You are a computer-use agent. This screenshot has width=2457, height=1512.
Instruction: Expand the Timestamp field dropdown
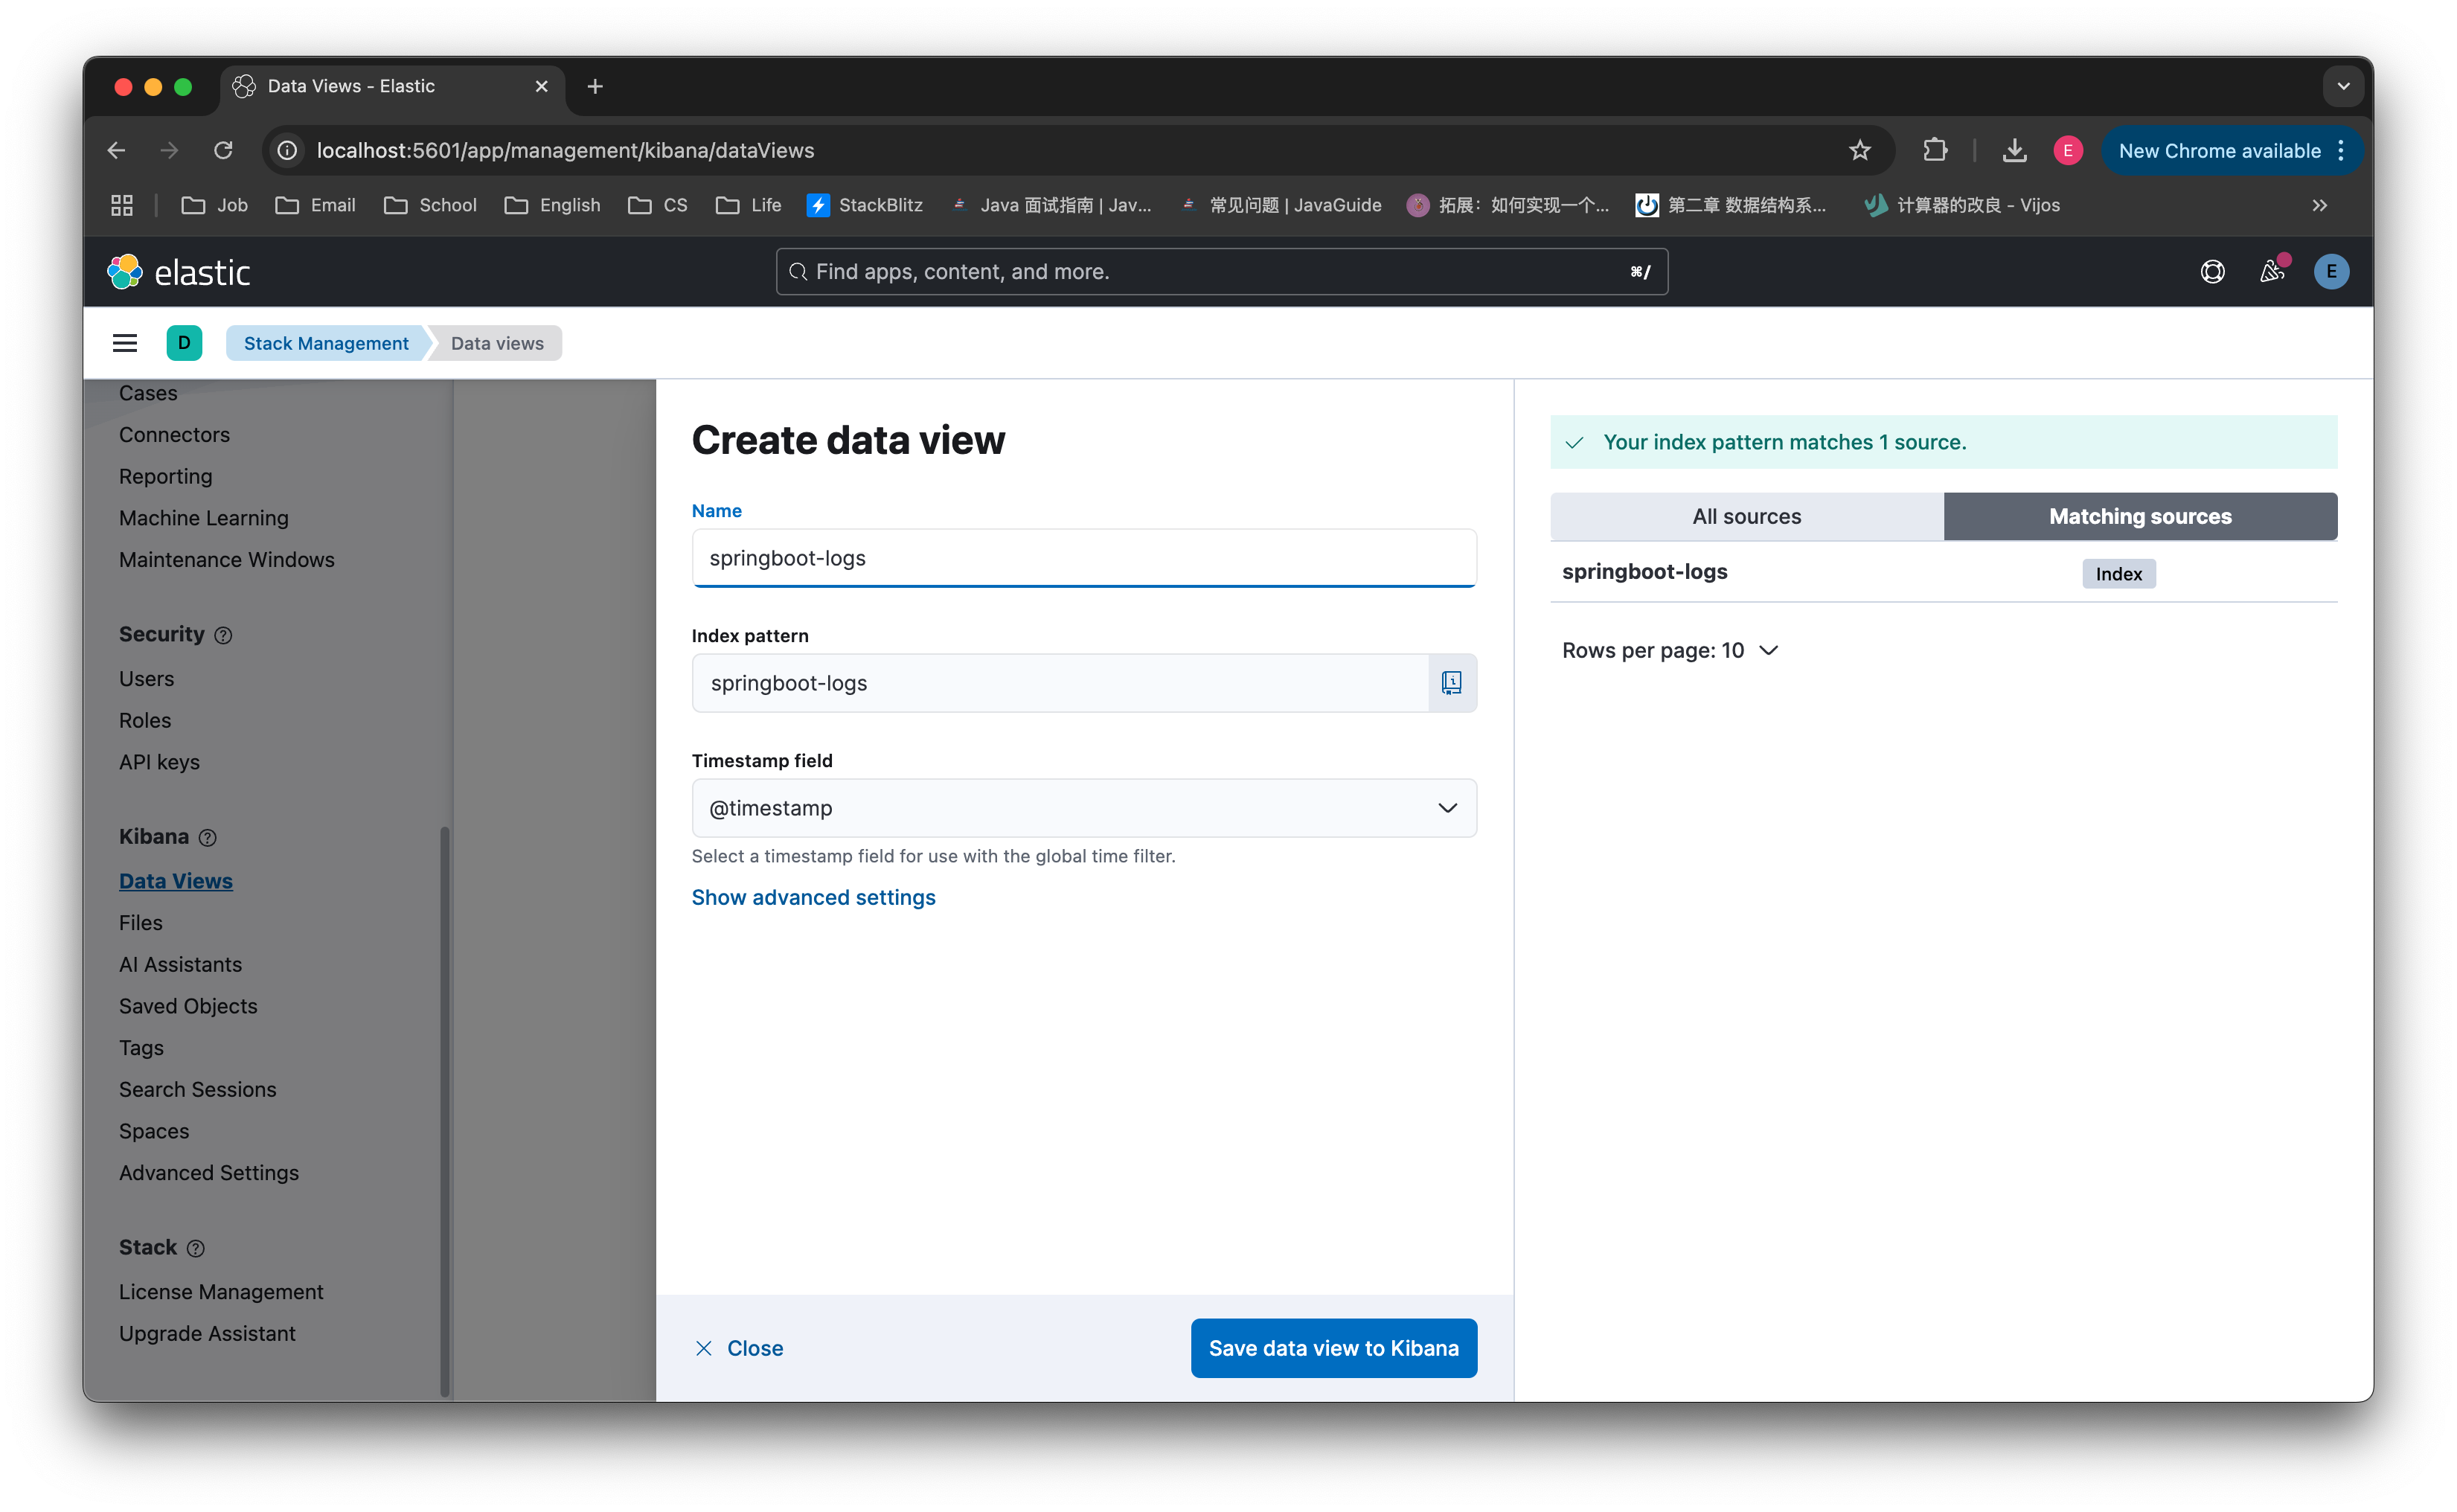[1084, 808]
